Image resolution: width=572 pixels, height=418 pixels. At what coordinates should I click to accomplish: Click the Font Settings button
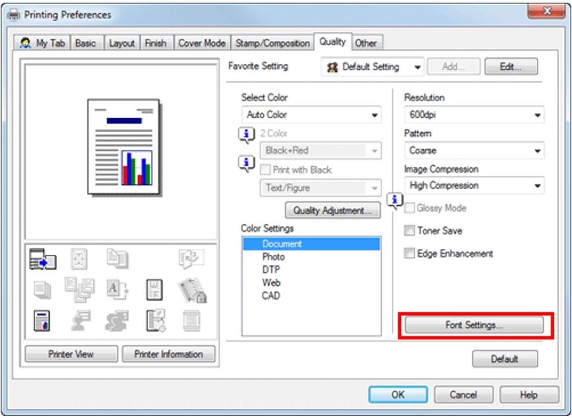pos(474,326)
